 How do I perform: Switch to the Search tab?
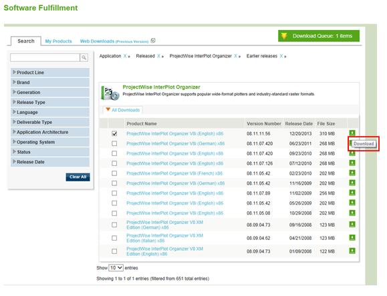pos(26,41)
